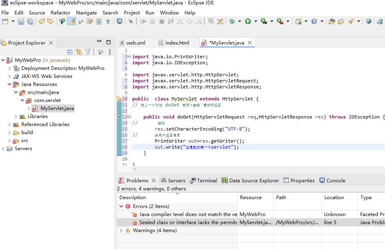
Task: Switch to the Servers view tab
Action: [173, 181]
